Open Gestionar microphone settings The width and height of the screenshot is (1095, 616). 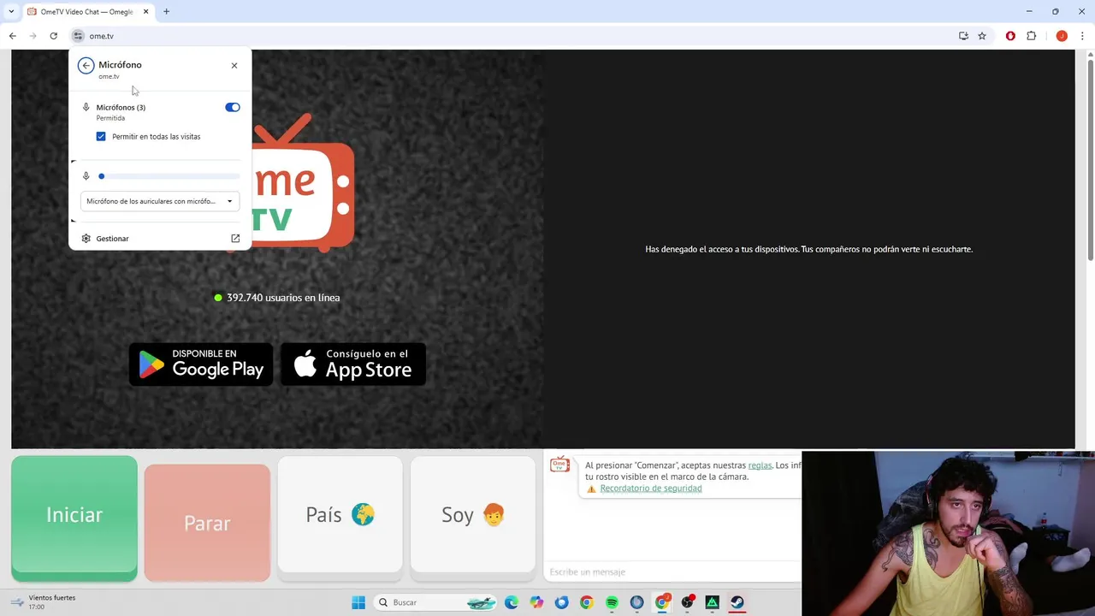click(x=160, y=239)
